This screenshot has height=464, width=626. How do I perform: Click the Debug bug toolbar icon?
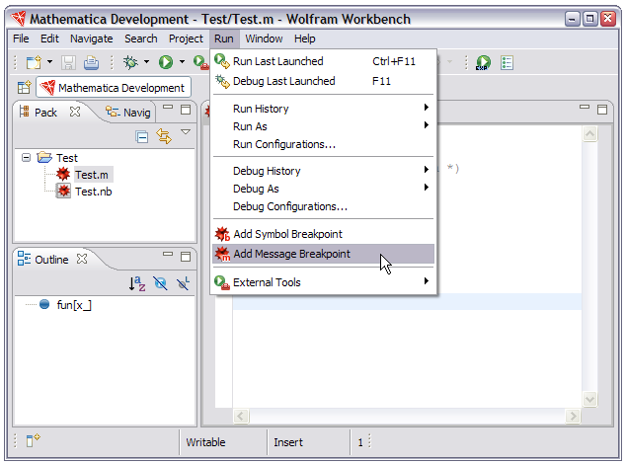pos(130,62)
